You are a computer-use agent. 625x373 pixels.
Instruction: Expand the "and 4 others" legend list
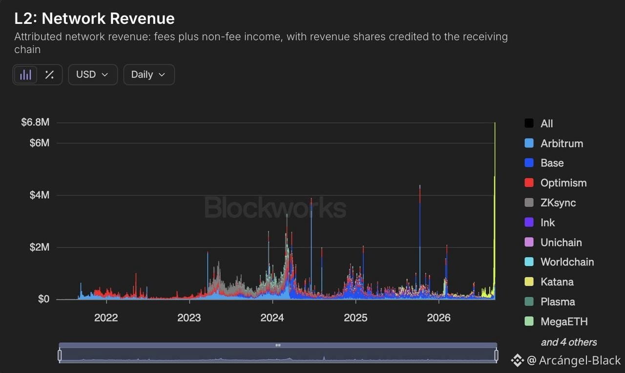[569, 342]
